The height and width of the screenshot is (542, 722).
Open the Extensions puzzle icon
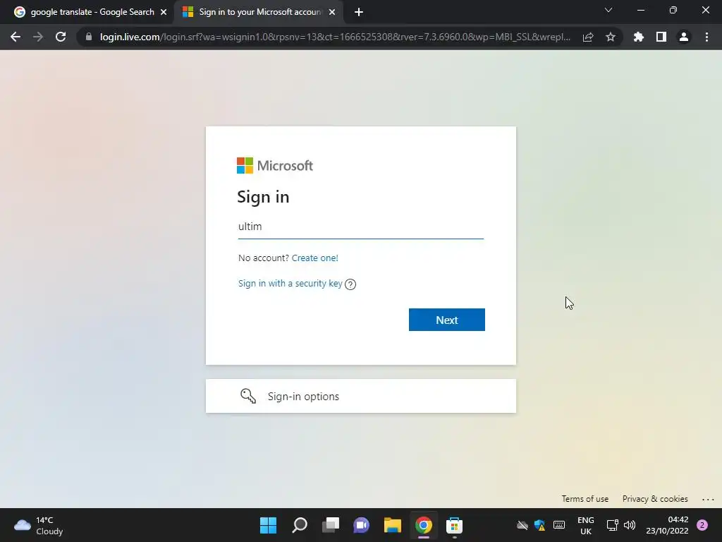click(639, 37)
